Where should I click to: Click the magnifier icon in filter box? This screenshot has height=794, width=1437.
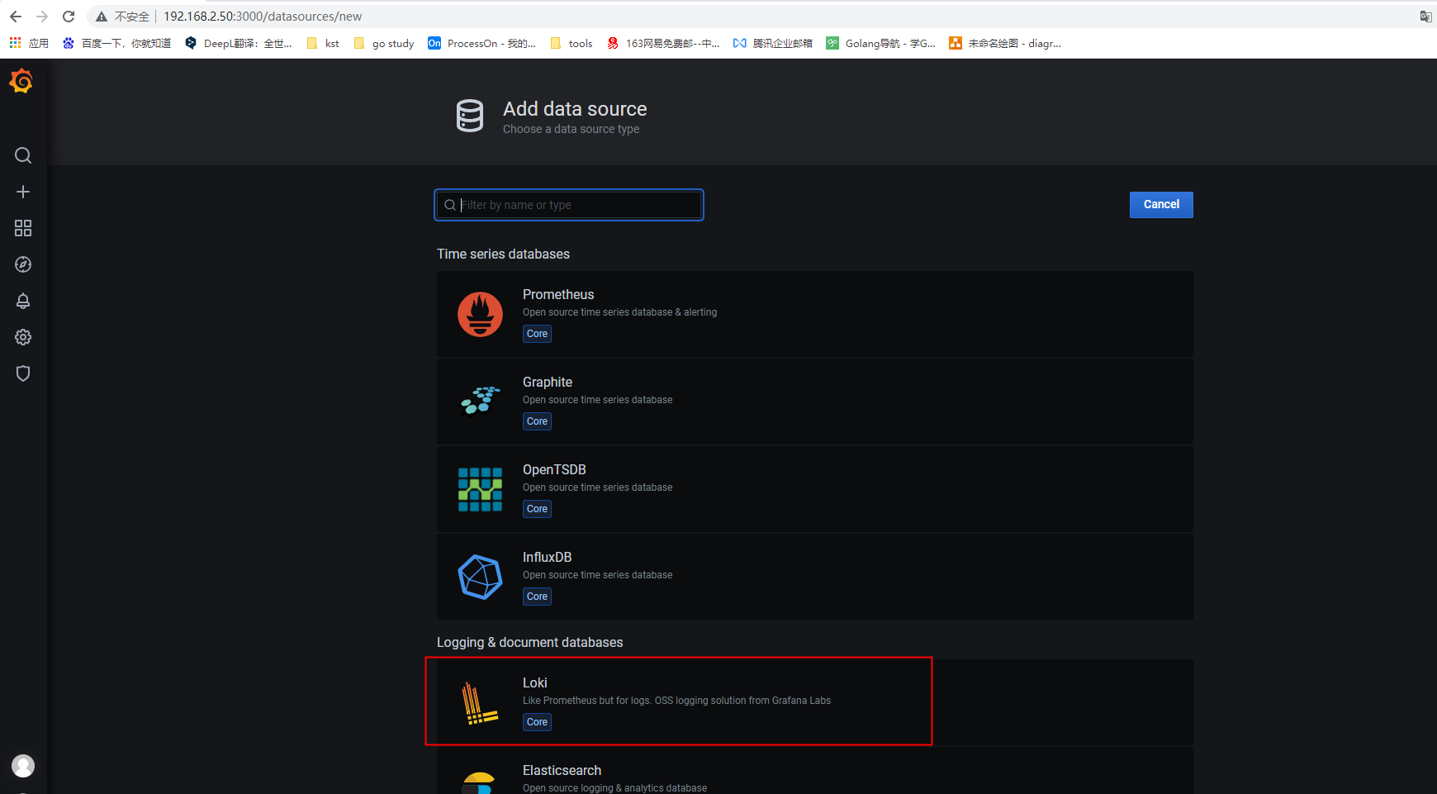(x=450, y=205)
